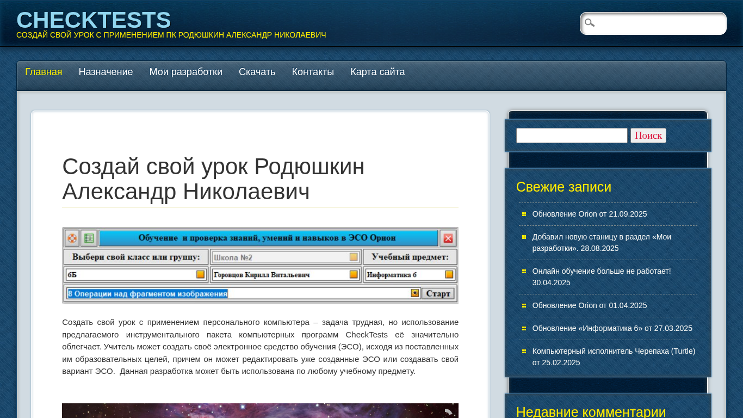Open the student dropdown Горовцов Кирилл Витальевич
Viewport: 743px width, 418px height.
tap(354, 274)
